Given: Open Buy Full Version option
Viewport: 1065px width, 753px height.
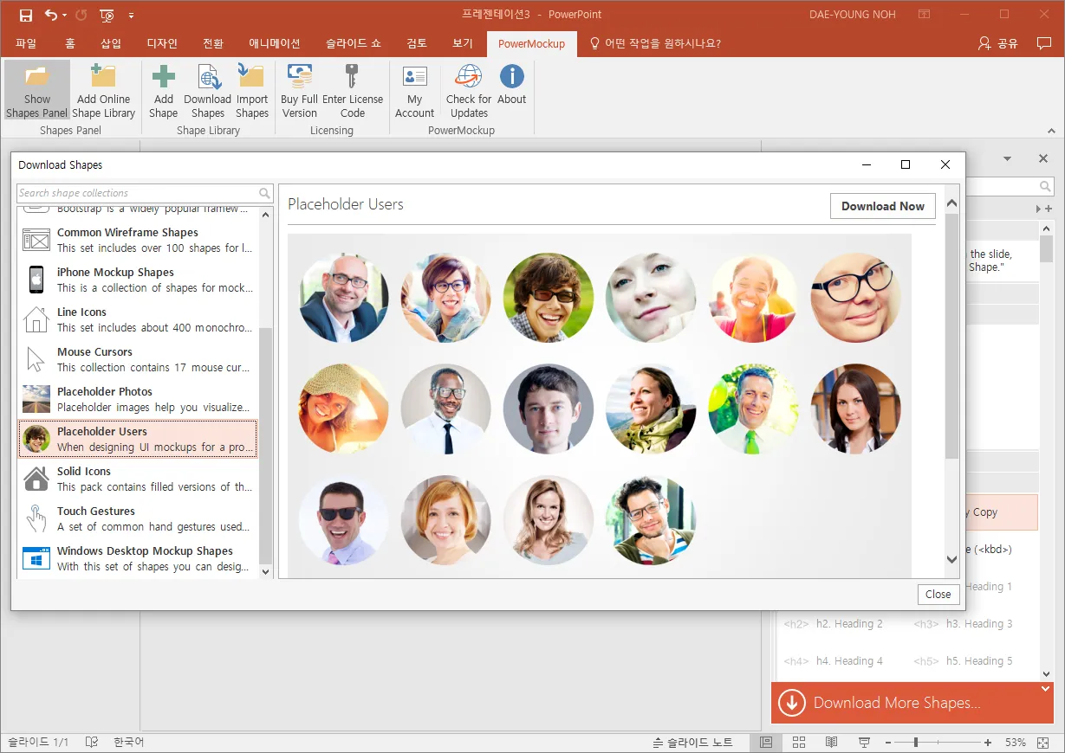Looking at the screenshot, I should (x=299, y=91).
